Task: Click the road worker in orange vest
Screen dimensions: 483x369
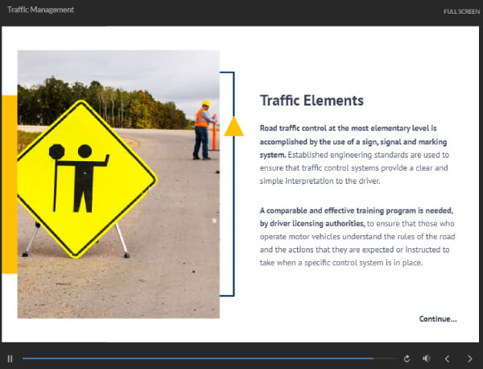Action: pos(202,129)
